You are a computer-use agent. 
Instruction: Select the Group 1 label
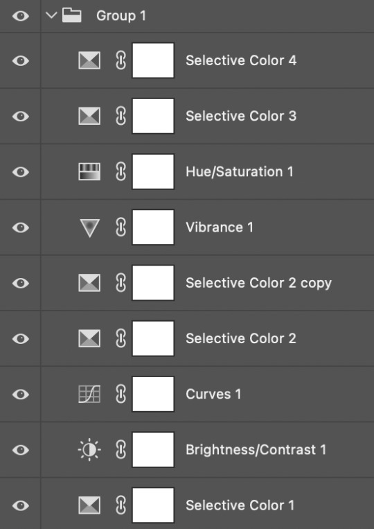tap(121, 15)
